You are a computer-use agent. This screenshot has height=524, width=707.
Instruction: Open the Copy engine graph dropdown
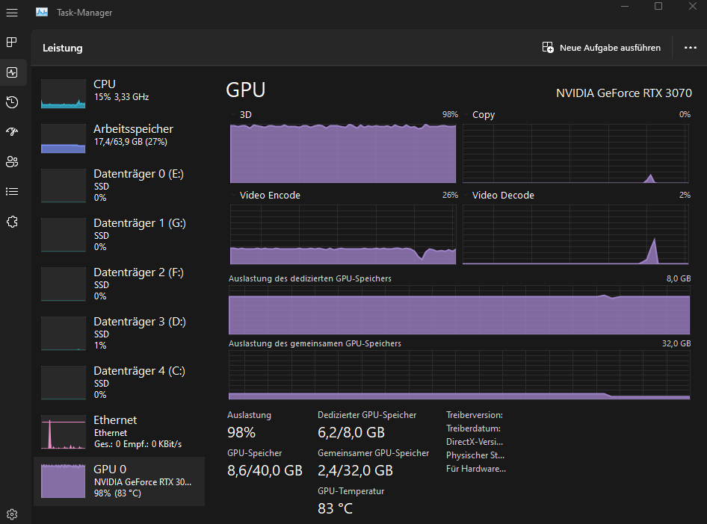(x=466, y=115)
